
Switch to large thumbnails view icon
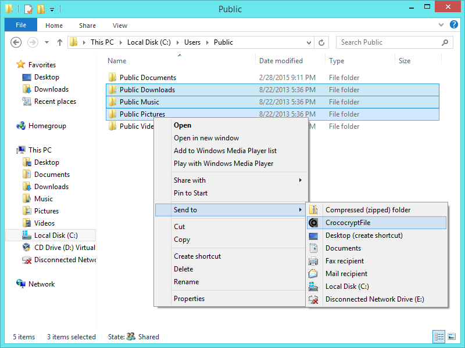452,337
